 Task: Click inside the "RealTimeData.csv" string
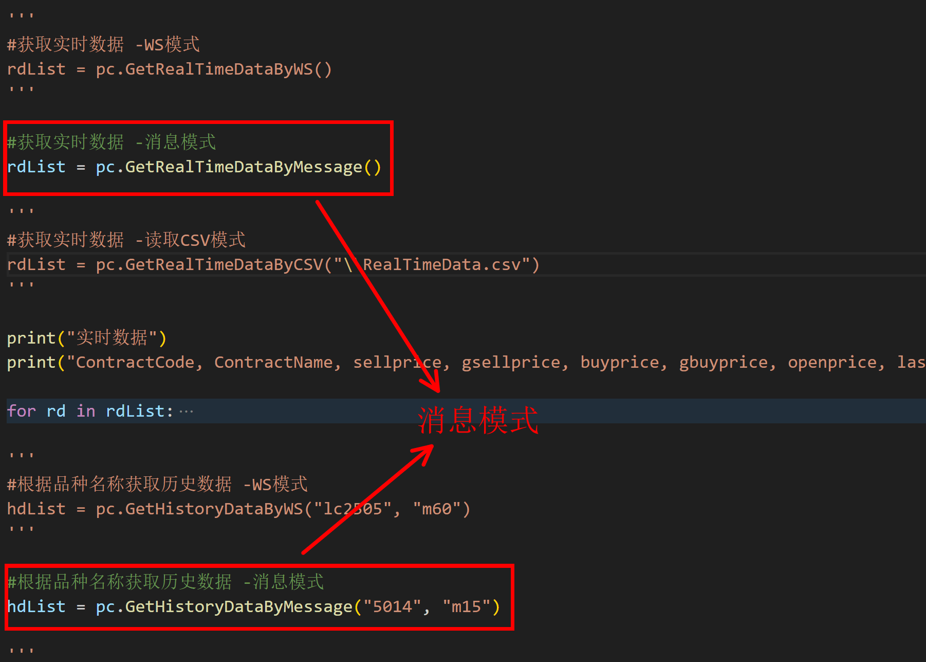pyautogui.click(x=442, y=265)
